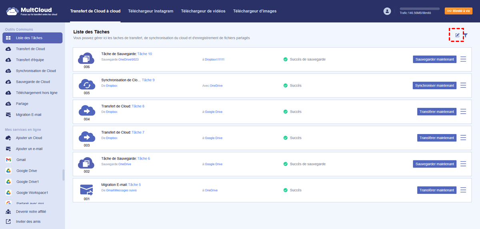Open the Téléchargeur Instagram tab
Image resolution: width=480 pixels, height=229 pixels.
[x=150, y=11]
